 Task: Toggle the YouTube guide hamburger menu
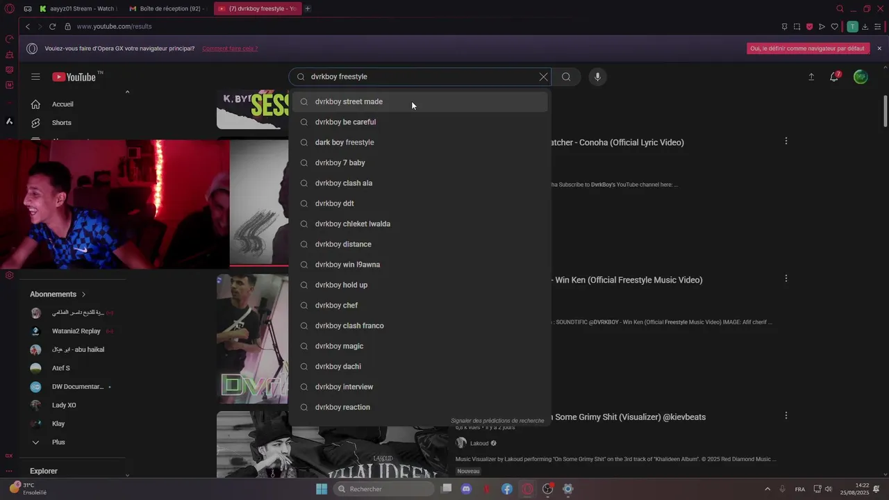pyautogui.click(x=35, y=76)
